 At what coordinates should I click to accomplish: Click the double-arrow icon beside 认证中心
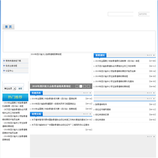click(4, 71)
